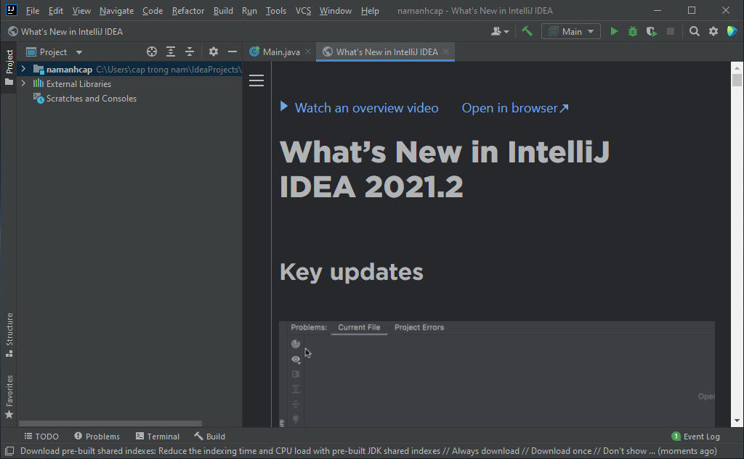Open the Help menu
744x459 pixels.
[370, 10]
